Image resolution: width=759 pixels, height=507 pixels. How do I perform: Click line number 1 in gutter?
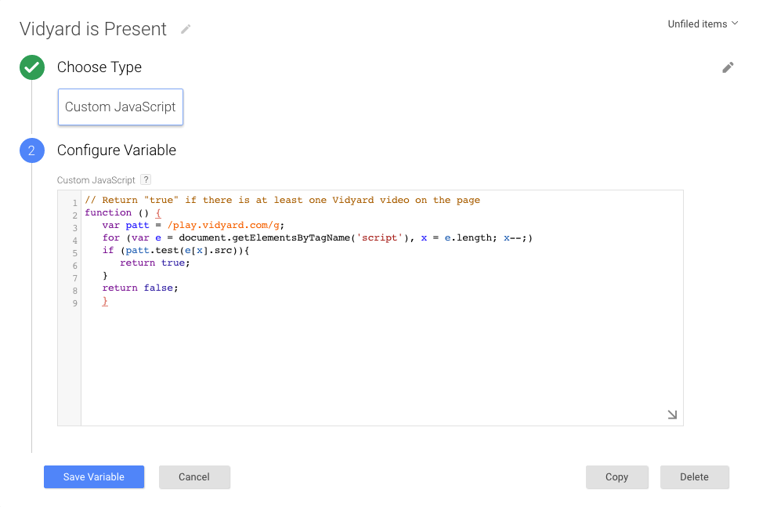coord(75,203)
